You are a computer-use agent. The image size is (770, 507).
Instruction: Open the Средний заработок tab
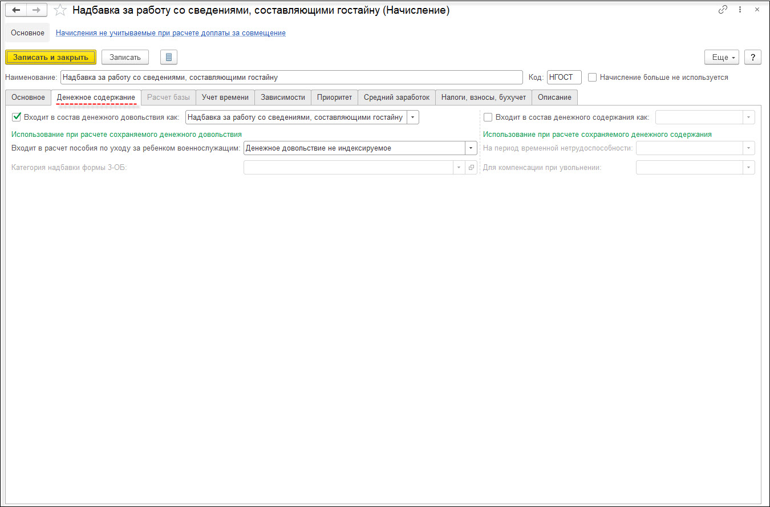point(397,98)
